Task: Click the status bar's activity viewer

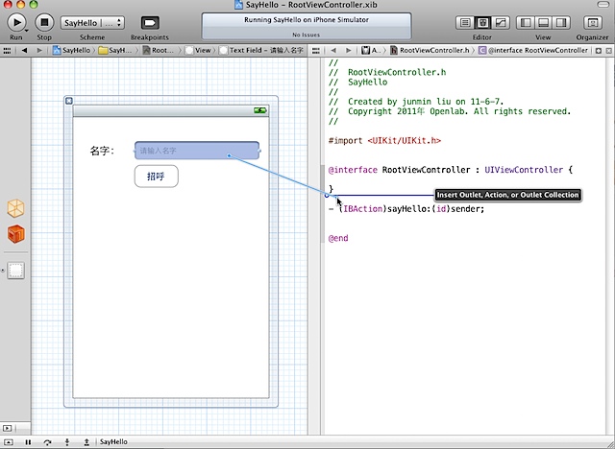Action: click(307, 26)
